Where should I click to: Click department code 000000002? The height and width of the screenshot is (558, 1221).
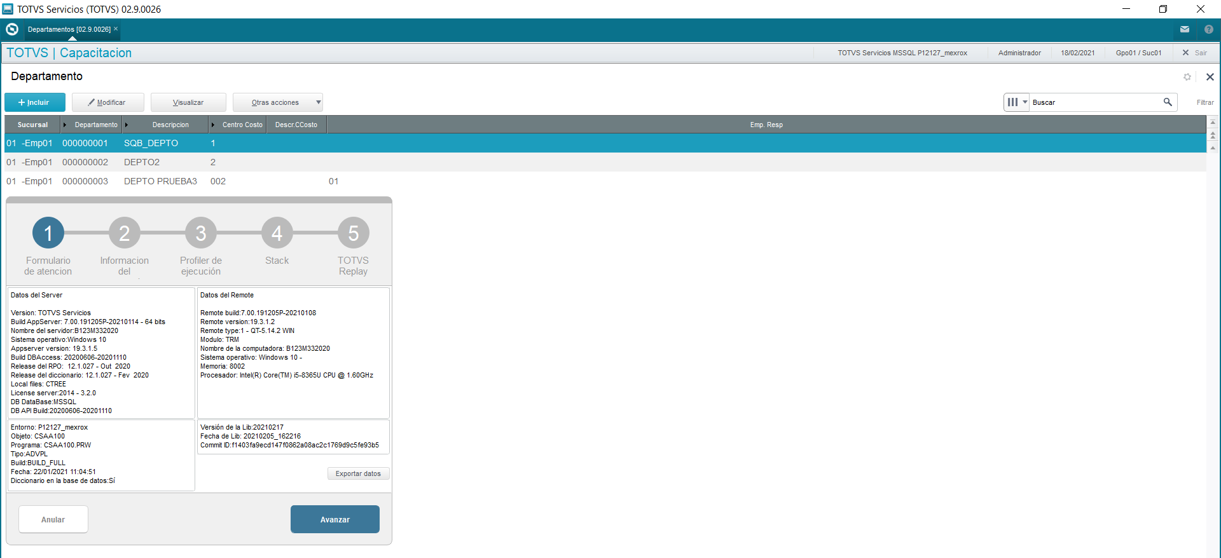click(85, 162)
